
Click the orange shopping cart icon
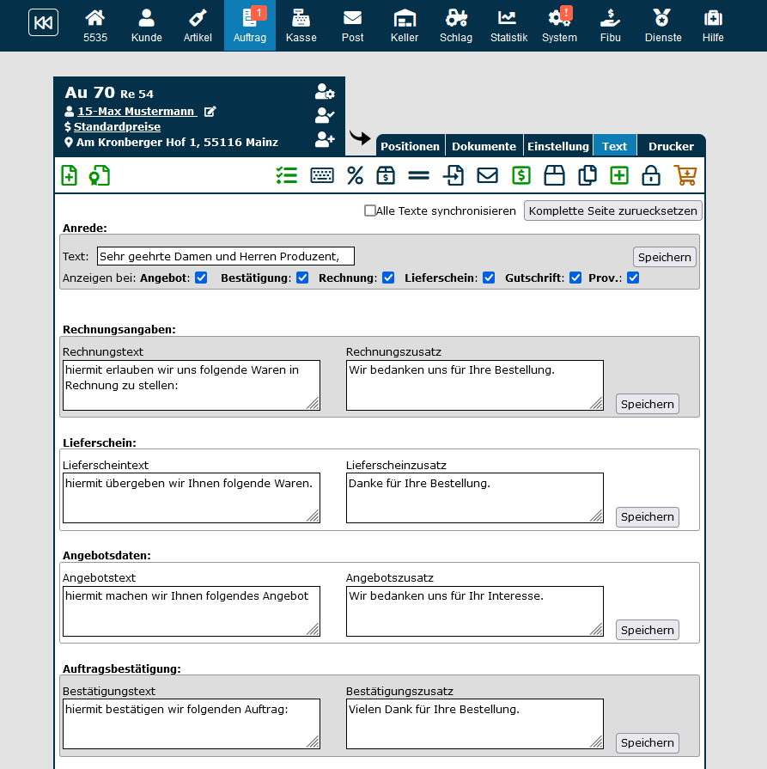coord(685,176)
